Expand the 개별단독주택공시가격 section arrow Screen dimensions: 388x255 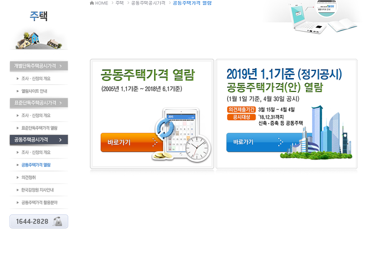pos(60,66)
